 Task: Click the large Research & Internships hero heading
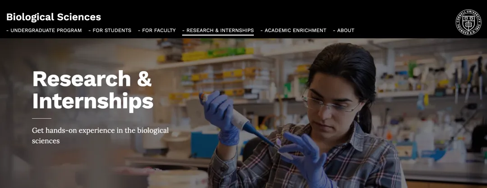(x=92, y=90)
